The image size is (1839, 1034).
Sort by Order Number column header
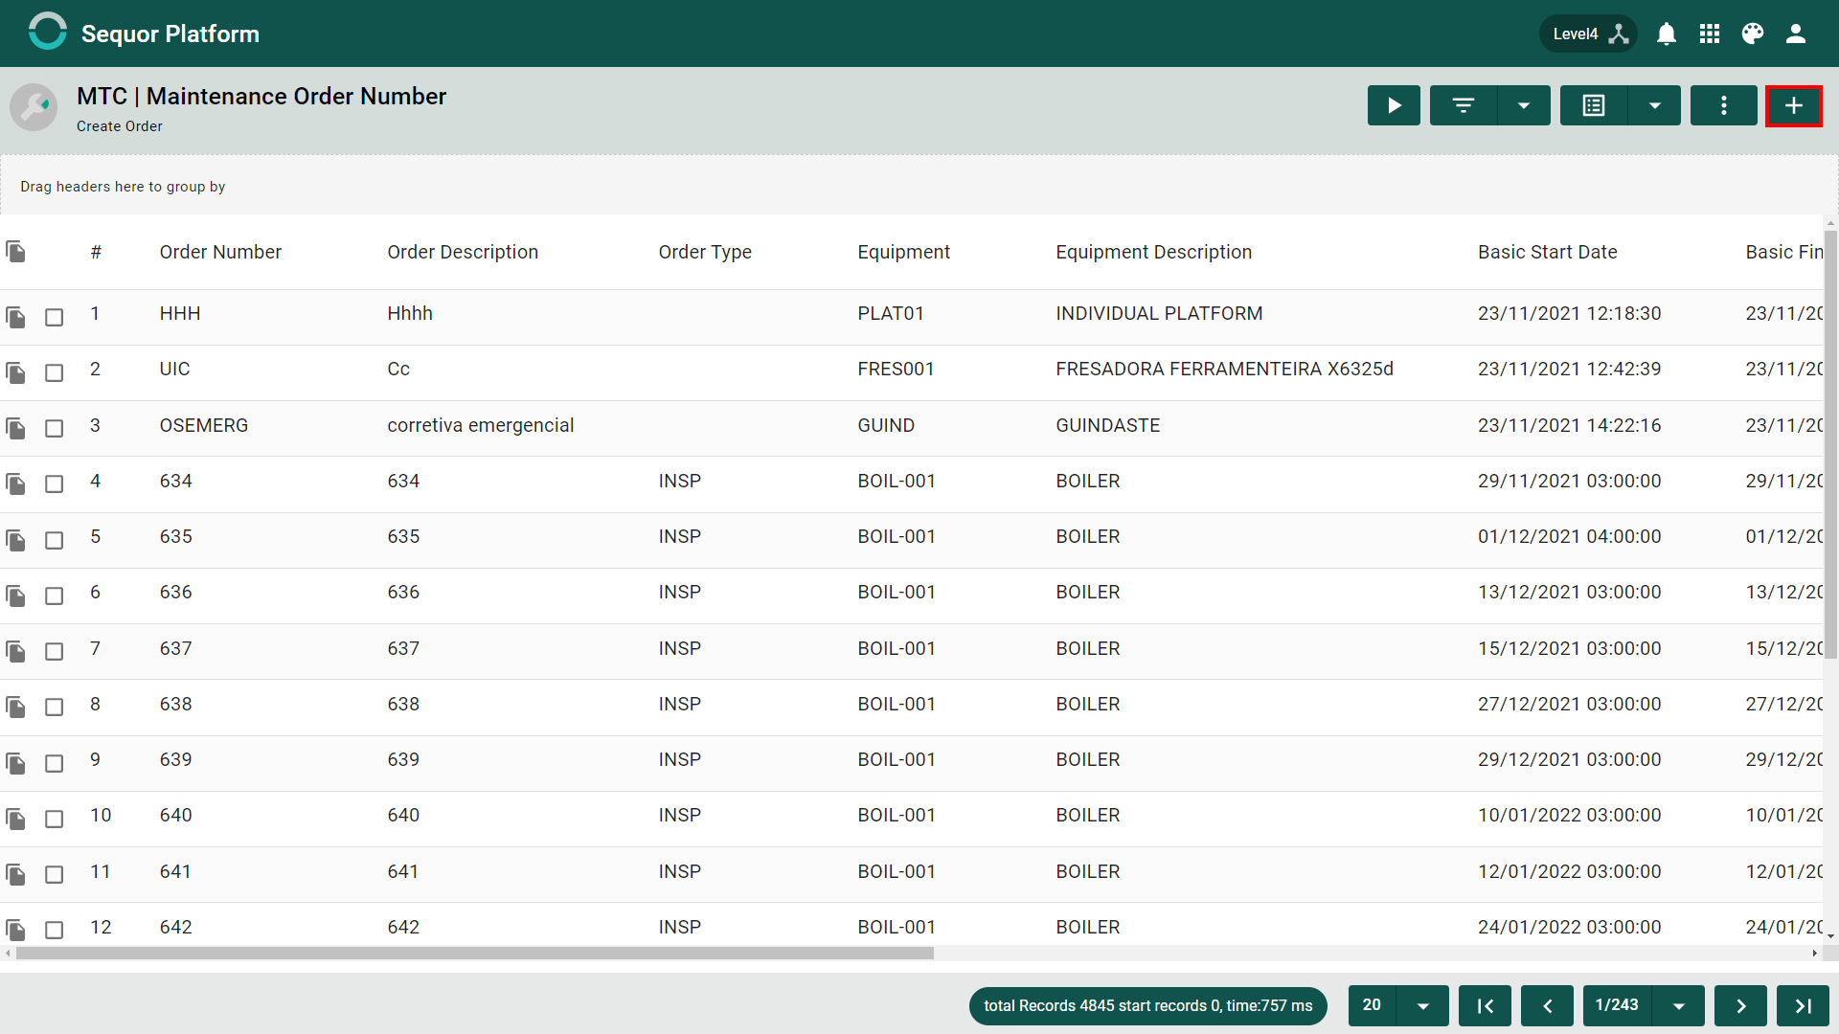pos(220,252)
